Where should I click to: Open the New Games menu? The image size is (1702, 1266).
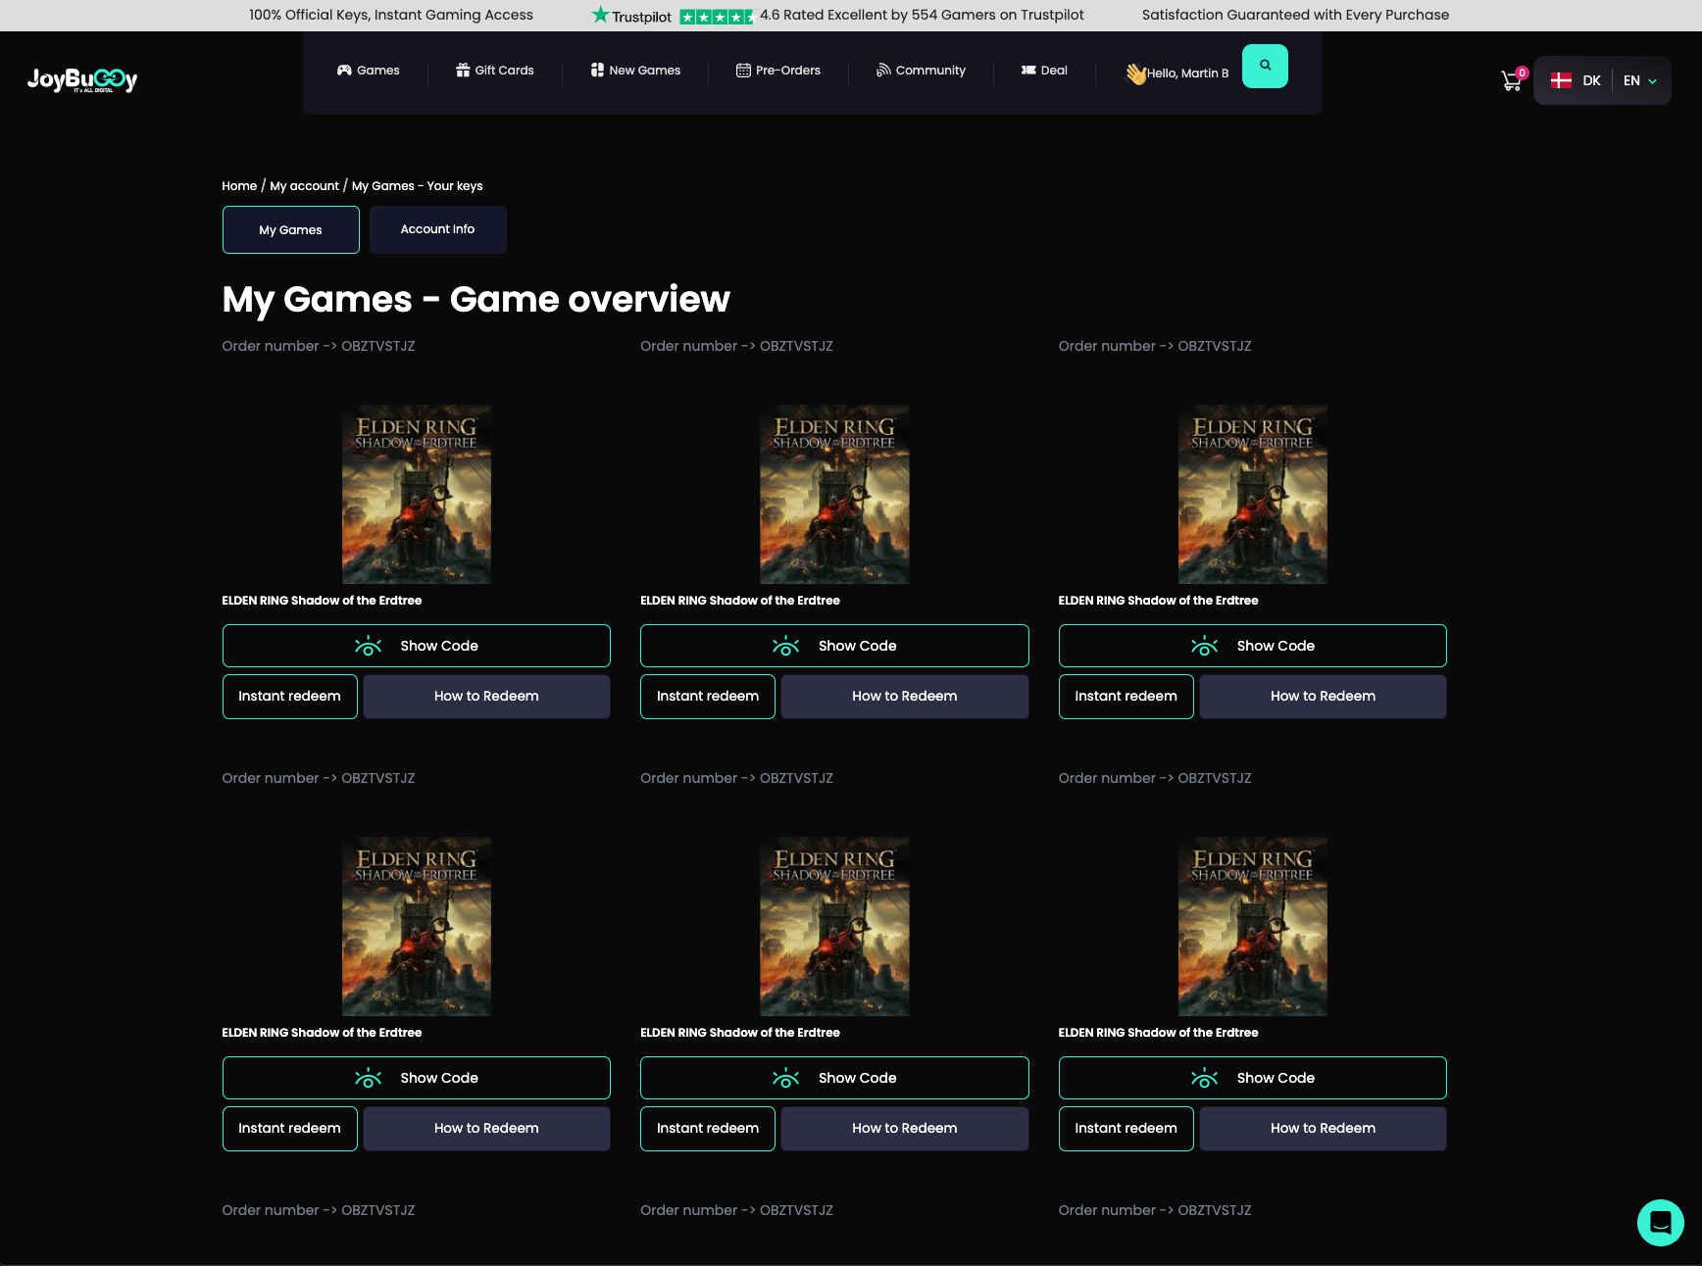pyautogui.click(x=635, y=71)
